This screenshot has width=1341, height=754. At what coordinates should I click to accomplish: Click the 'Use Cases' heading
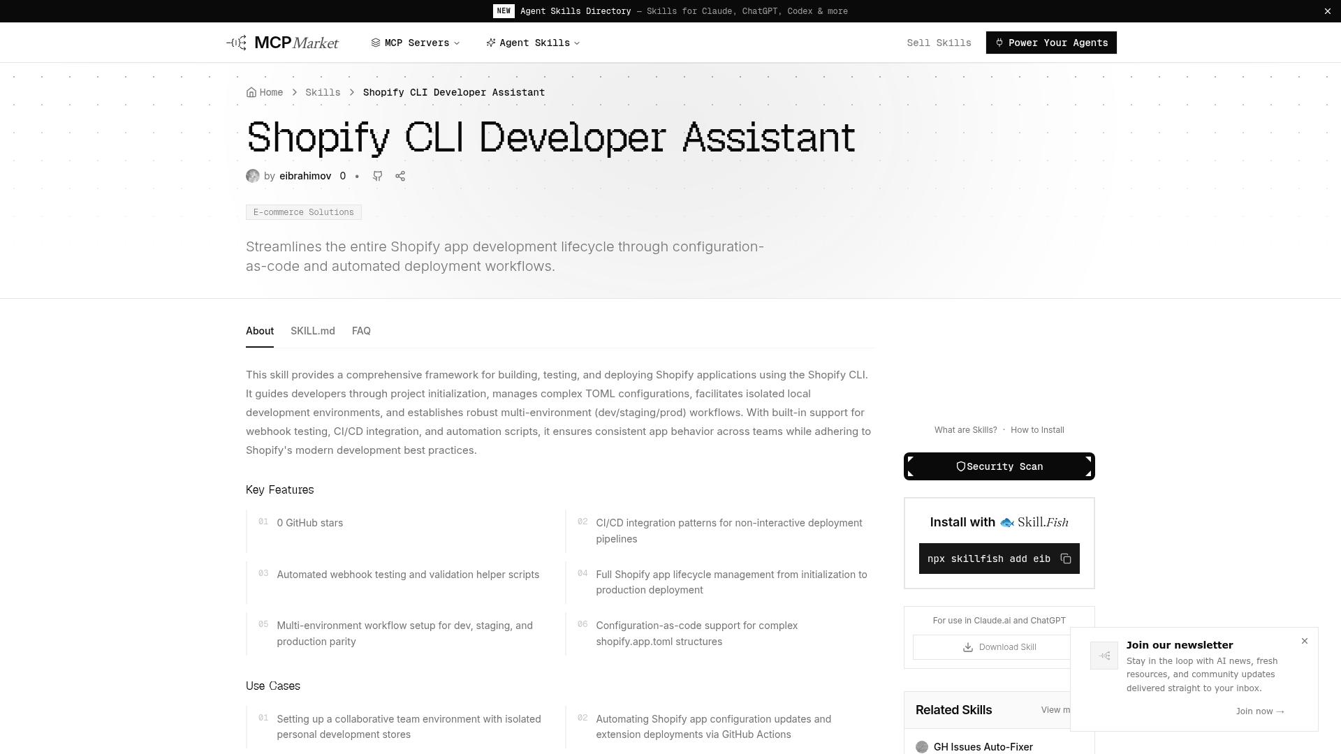(273, 686)
